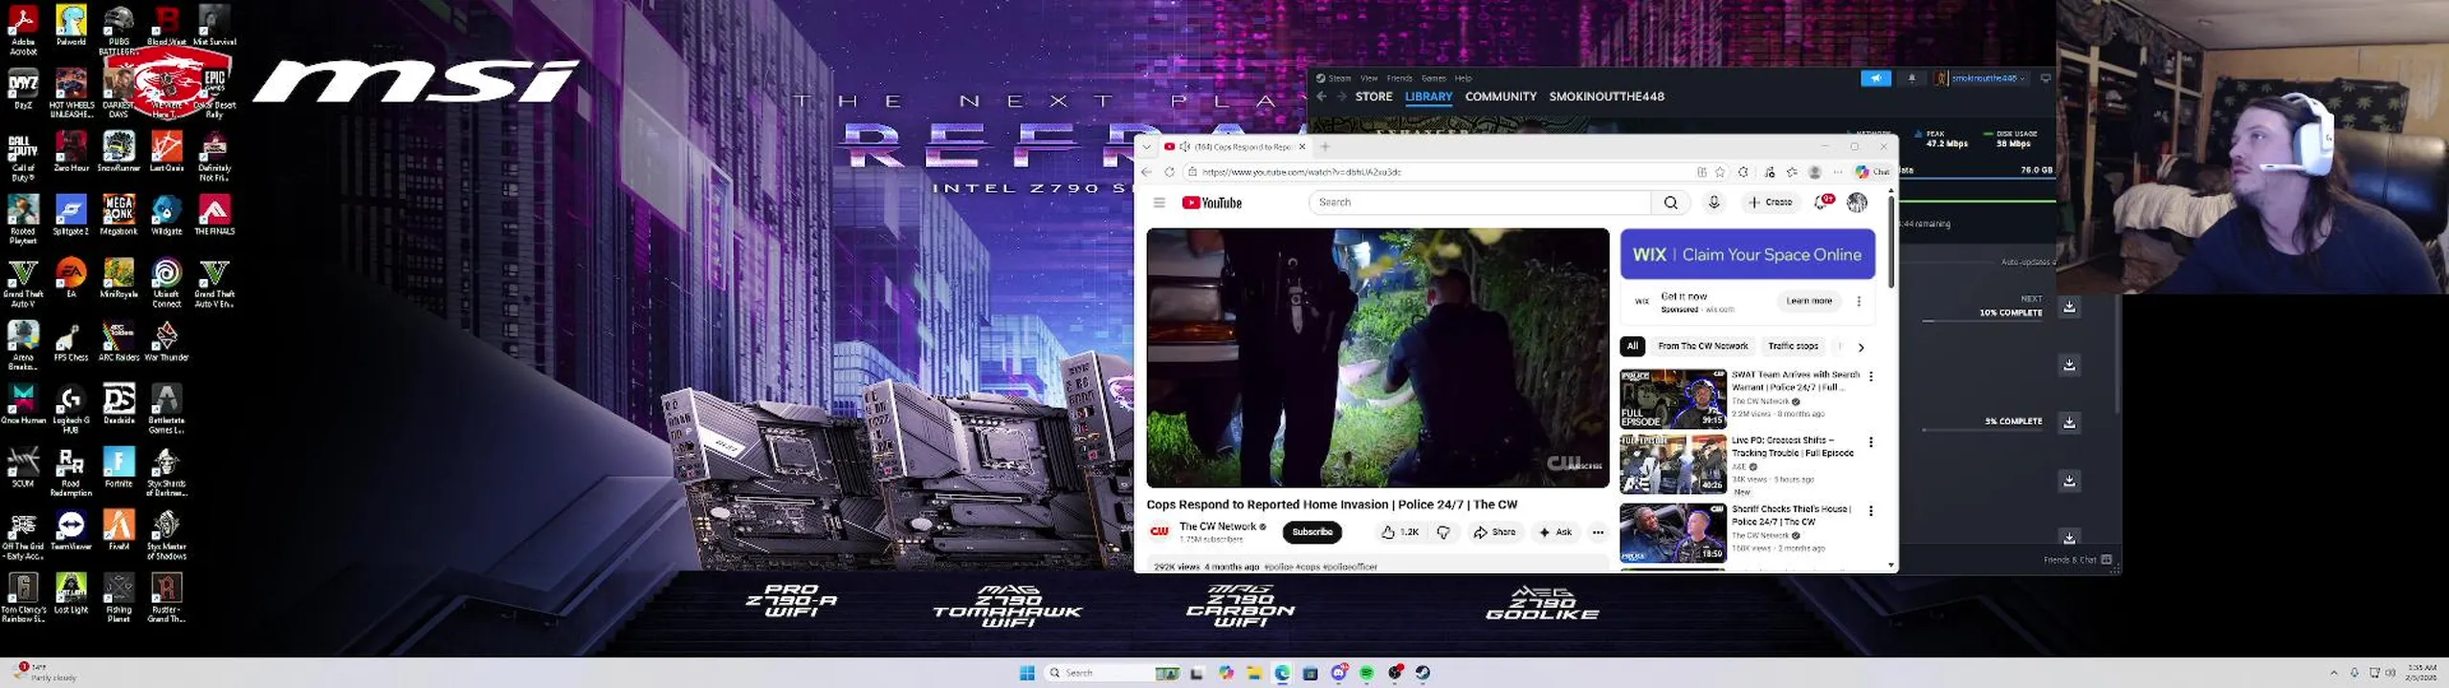
Task: Open Friends menu in Steam window
Action: coord(1400,78)
